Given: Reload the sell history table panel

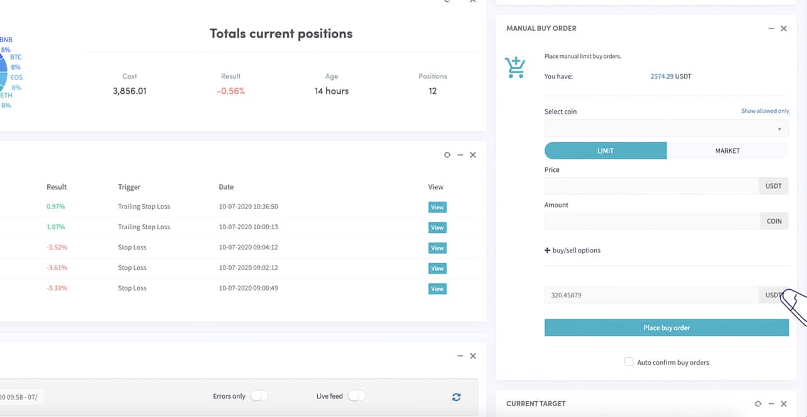Looking at the screenshot, I should pos(447,155).
